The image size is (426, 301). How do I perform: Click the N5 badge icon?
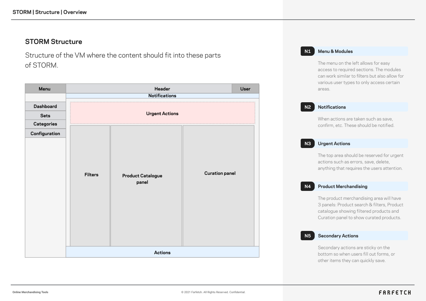pos(308,236)
